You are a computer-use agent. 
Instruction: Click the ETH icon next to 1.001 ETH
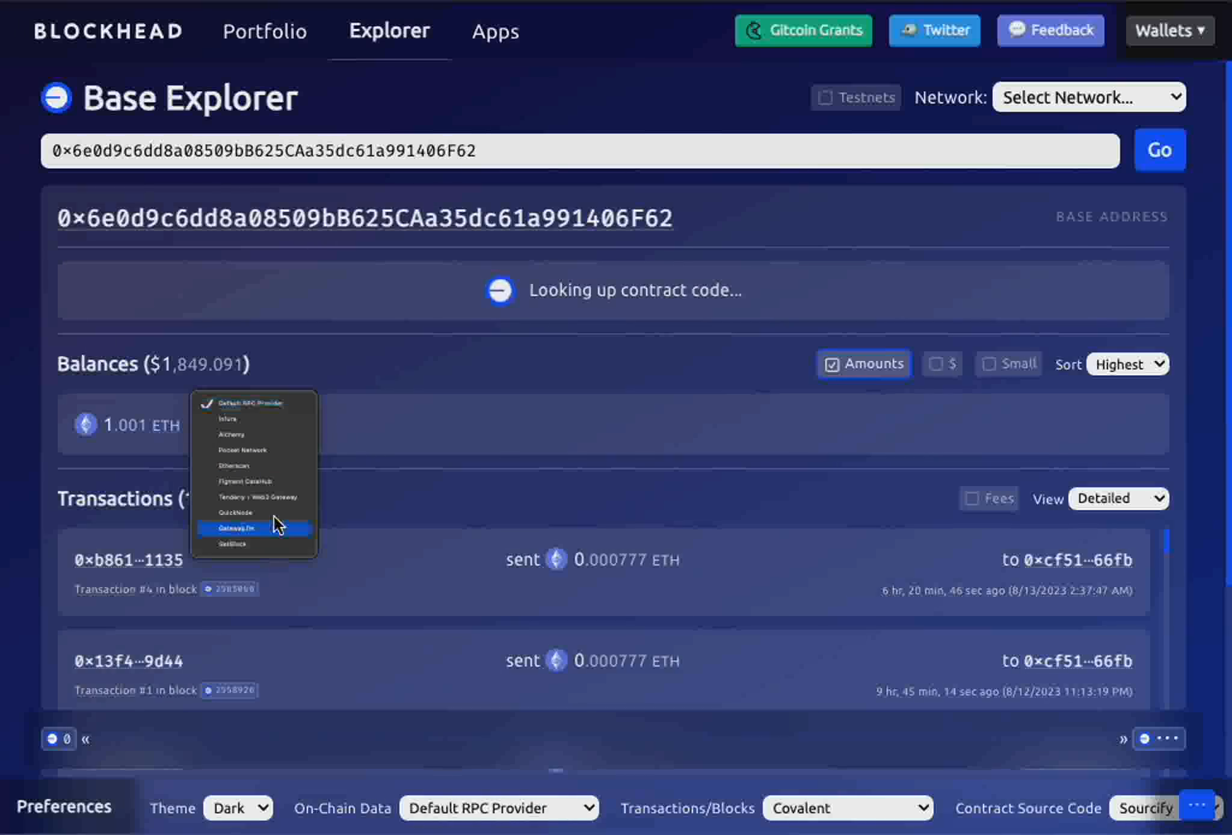coord(86,425)
